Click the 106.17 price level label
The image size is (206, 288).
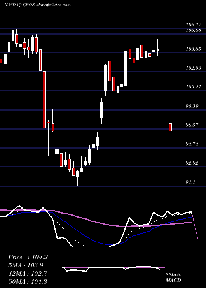click(194, 24)
